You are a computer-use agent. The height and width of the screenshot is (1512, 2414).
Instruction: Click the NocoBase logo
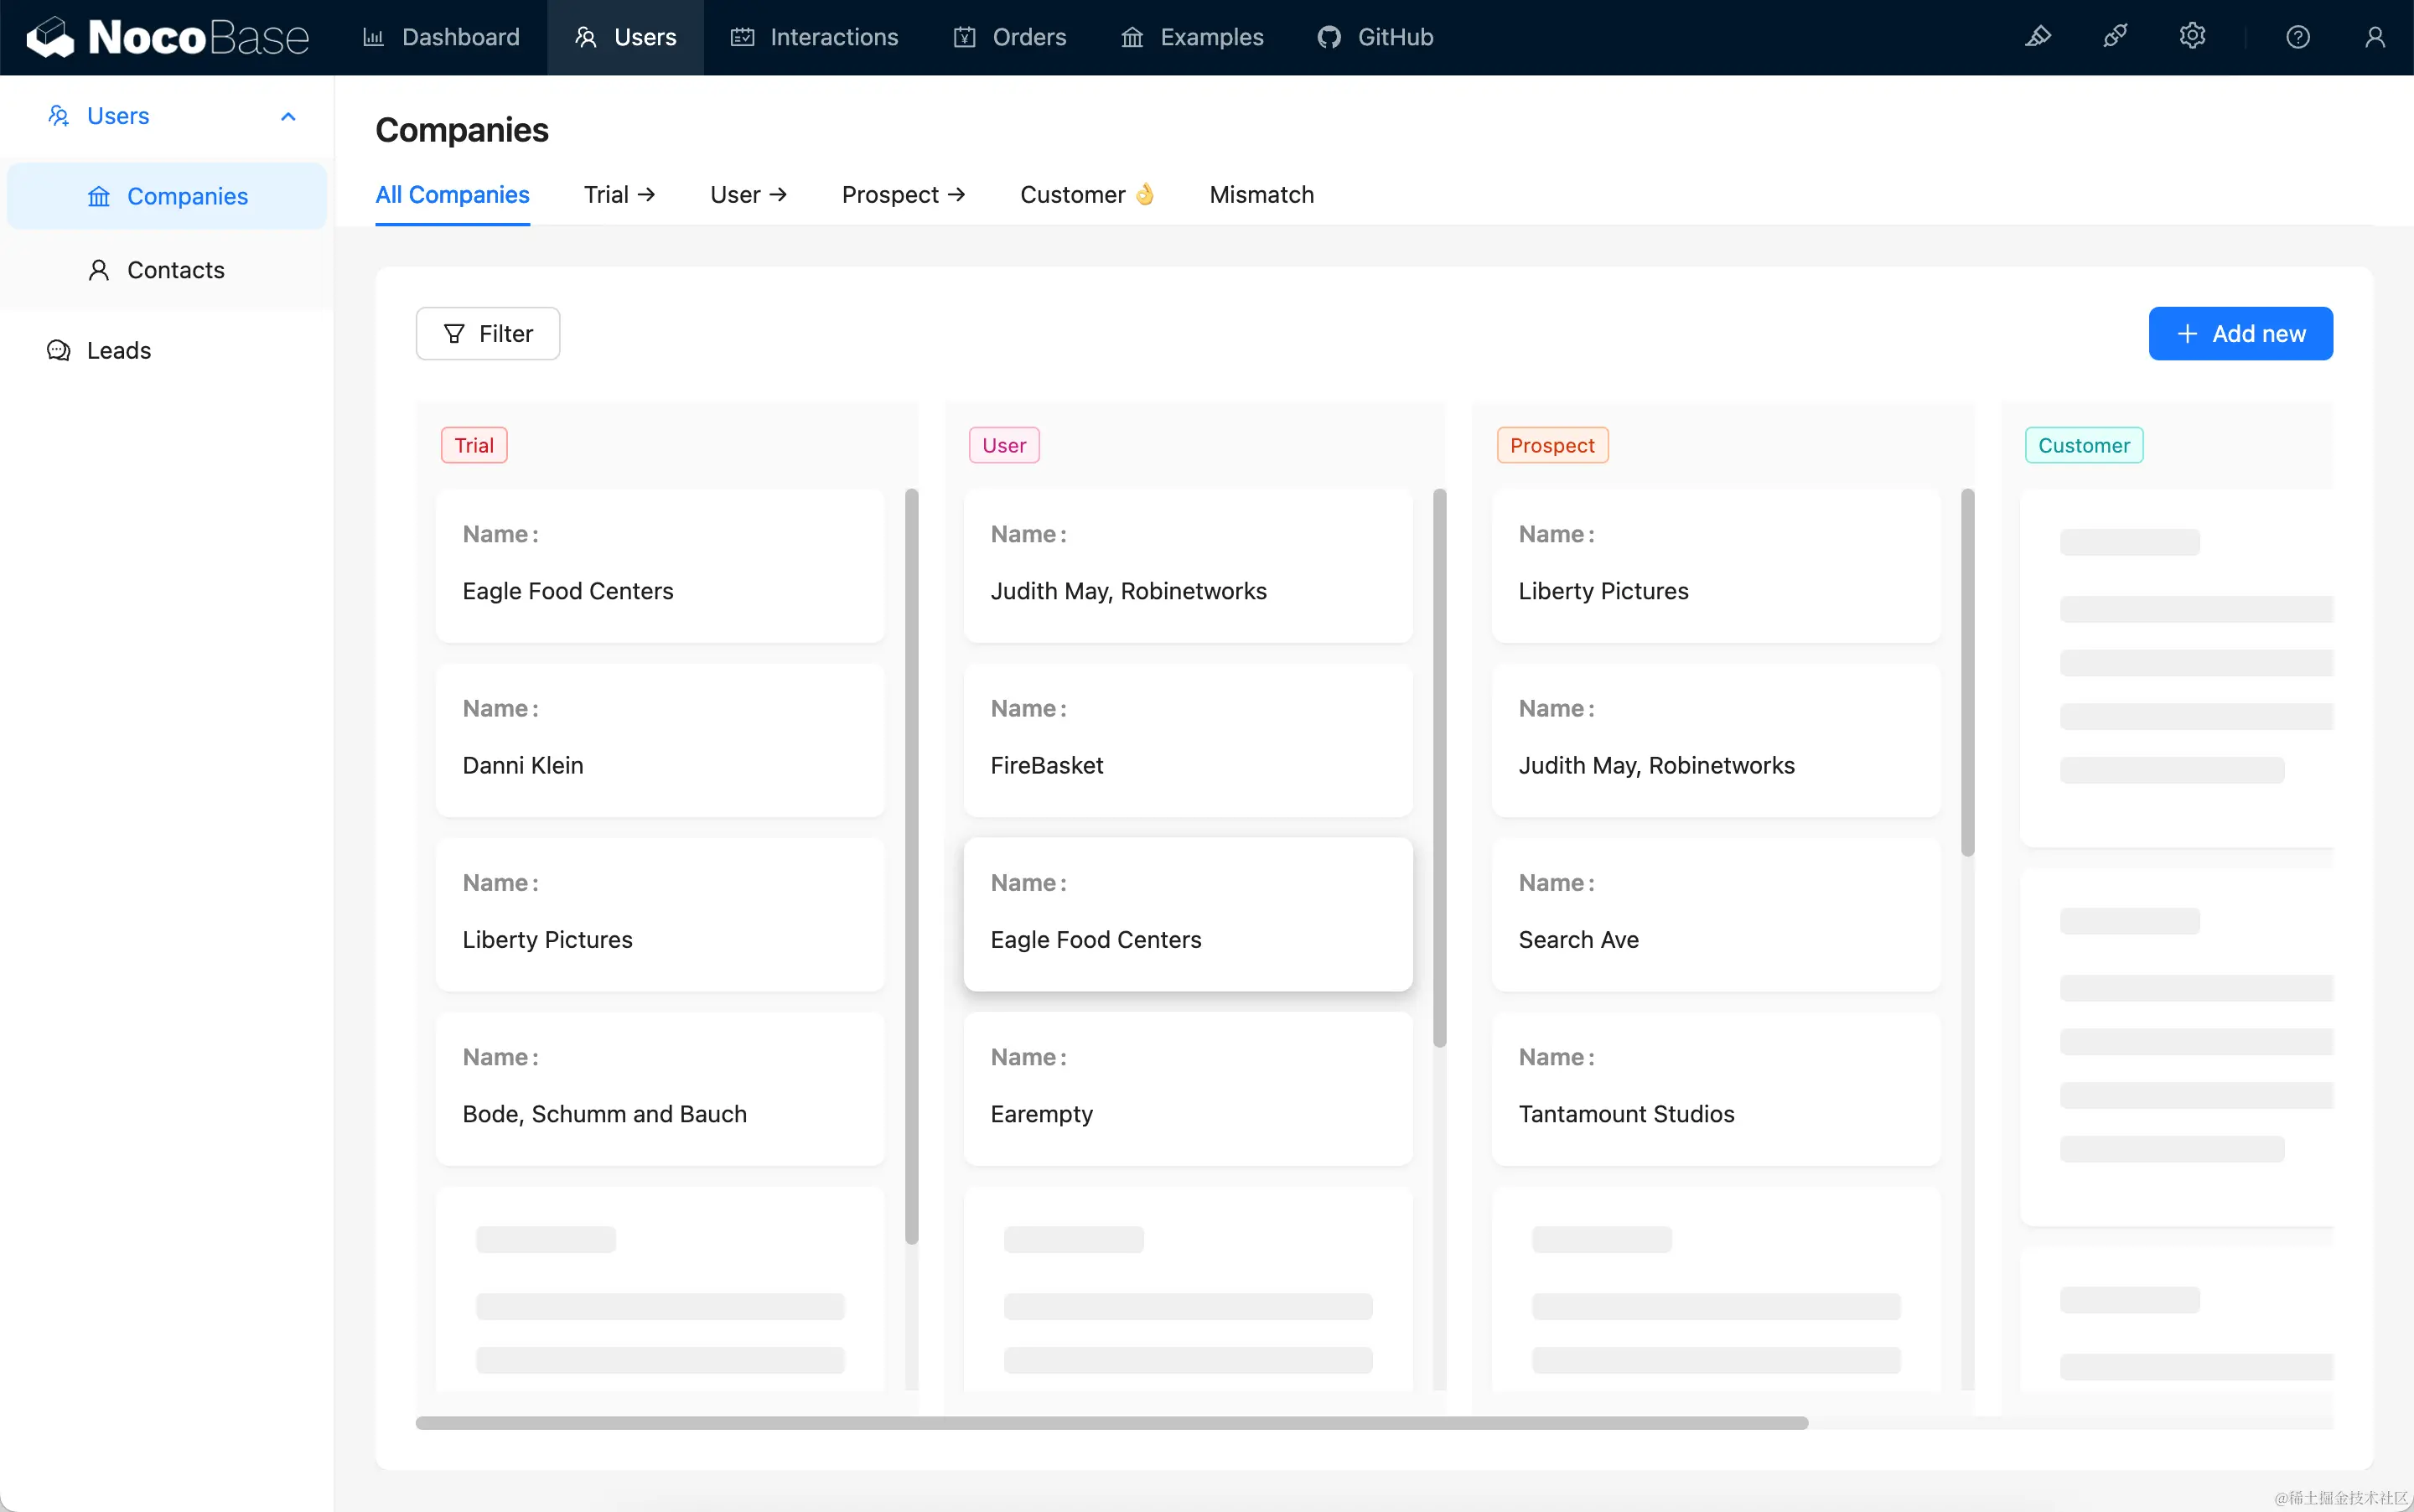(x=168, y=37)
